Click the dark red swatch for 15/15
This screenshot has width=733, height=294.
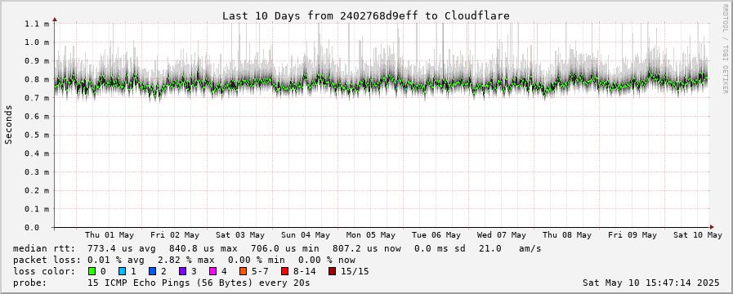click(332, 271)
